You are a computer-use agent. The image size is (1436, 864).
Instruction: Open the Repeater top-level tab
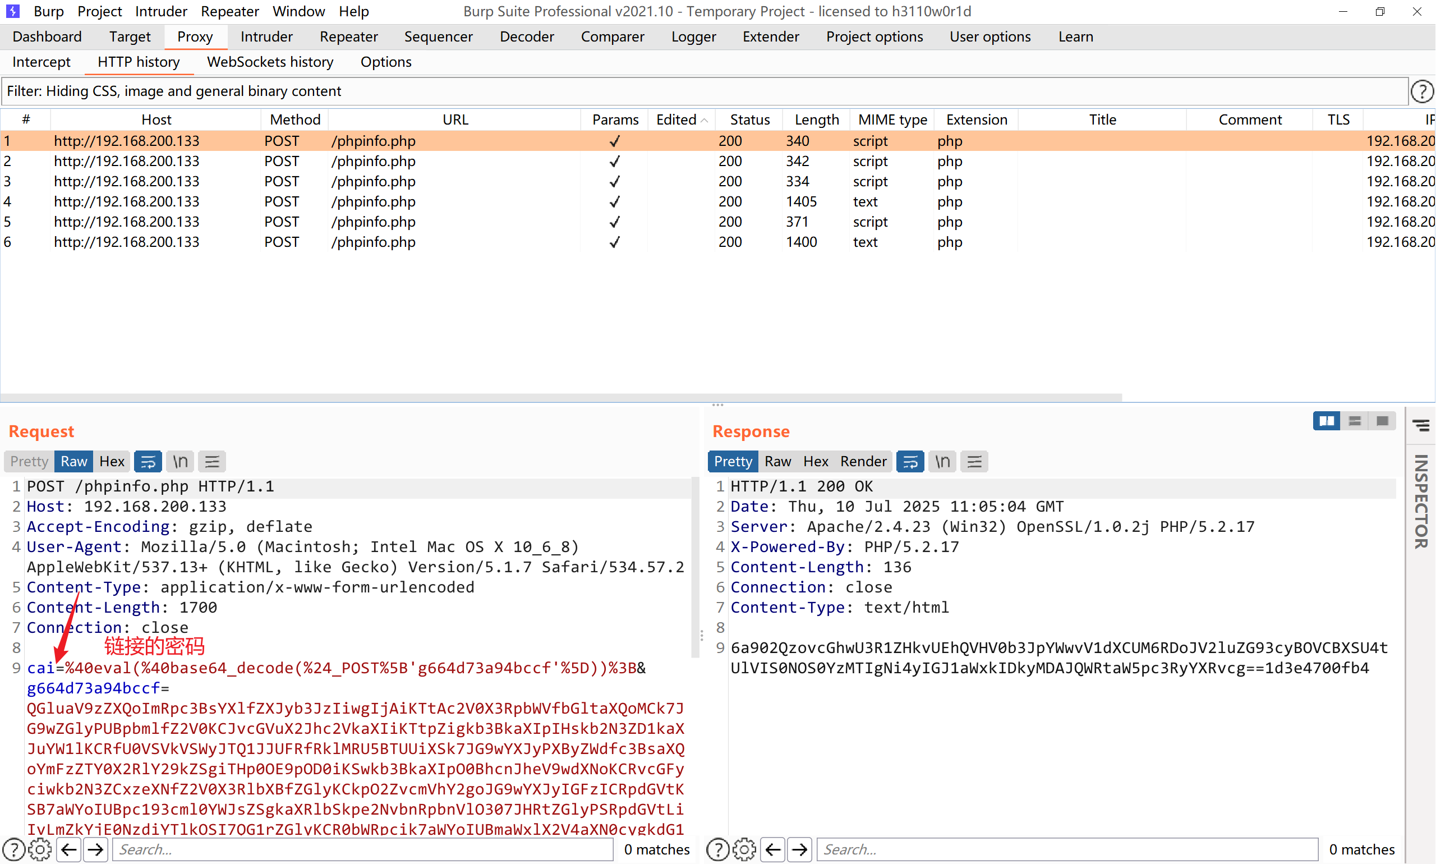coord(348,36)
